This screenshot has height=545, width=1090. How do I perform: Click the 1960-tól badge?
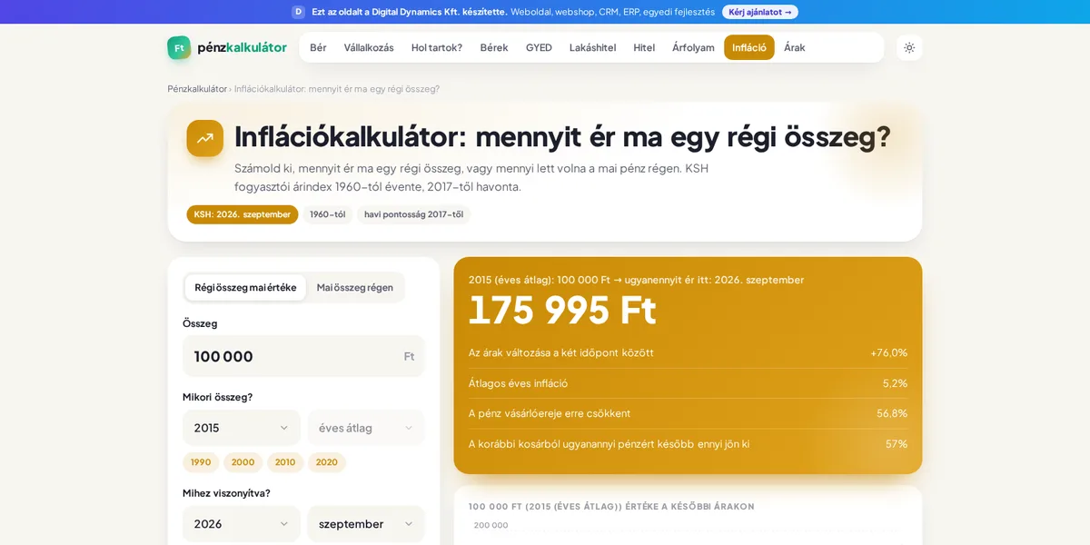328,214
